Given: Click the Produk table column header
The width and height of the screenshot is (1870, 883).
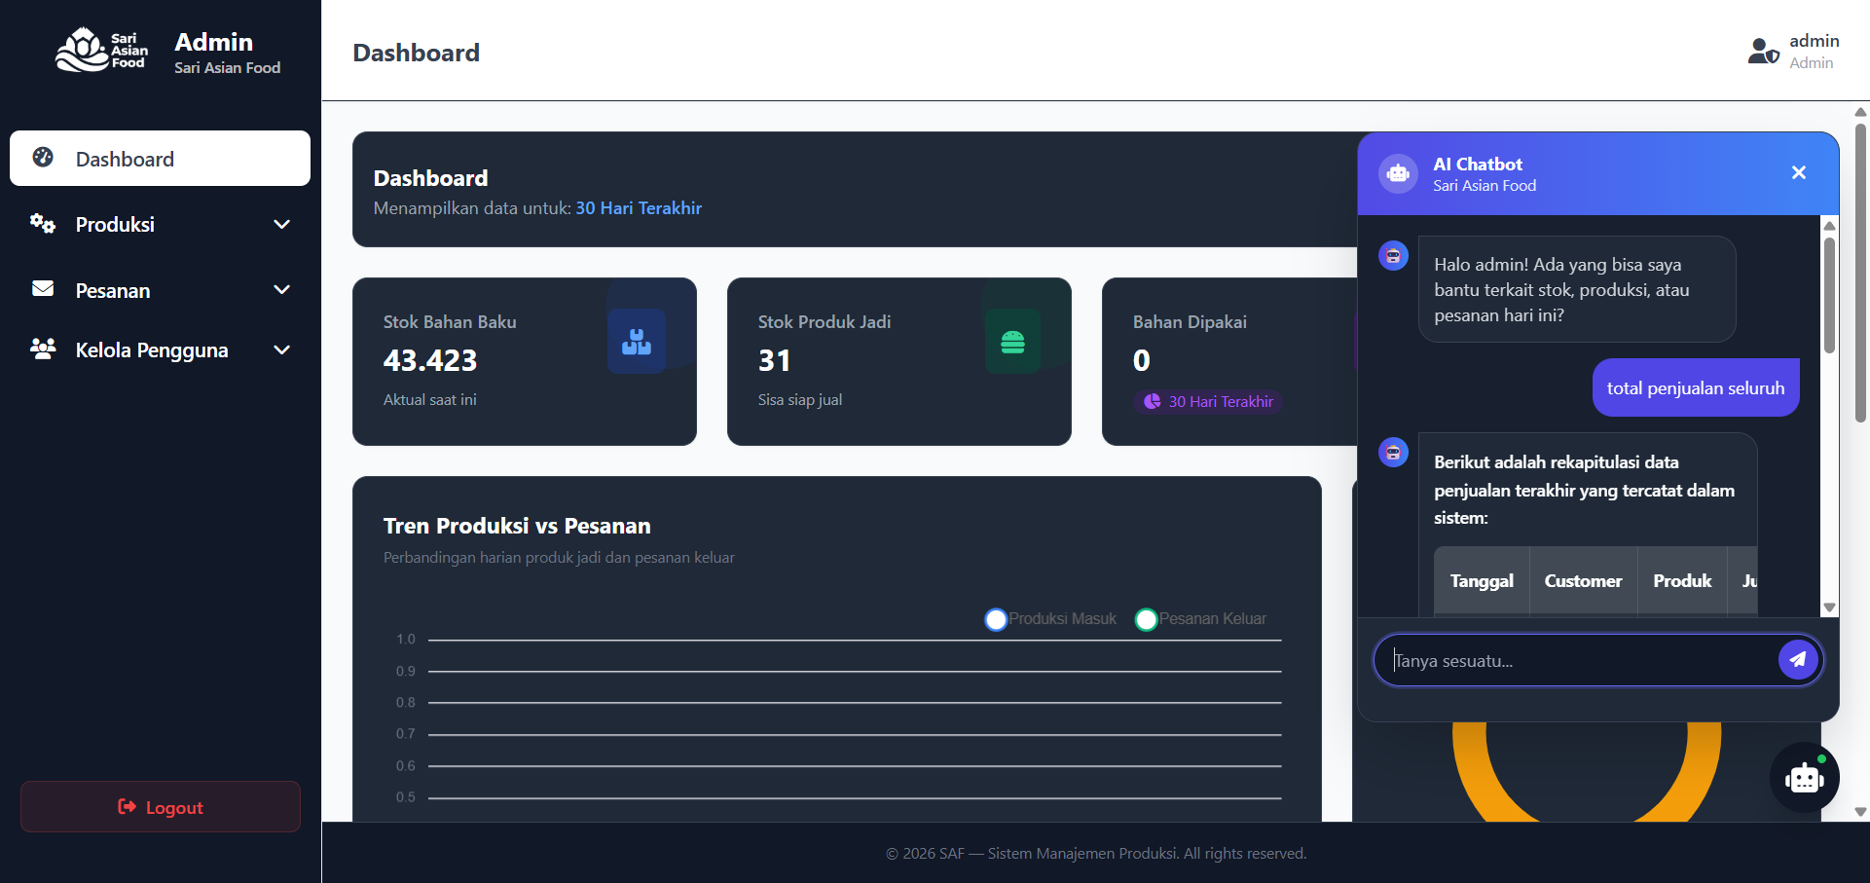Looking at the screenshot, I should [x=1682, y=581].
